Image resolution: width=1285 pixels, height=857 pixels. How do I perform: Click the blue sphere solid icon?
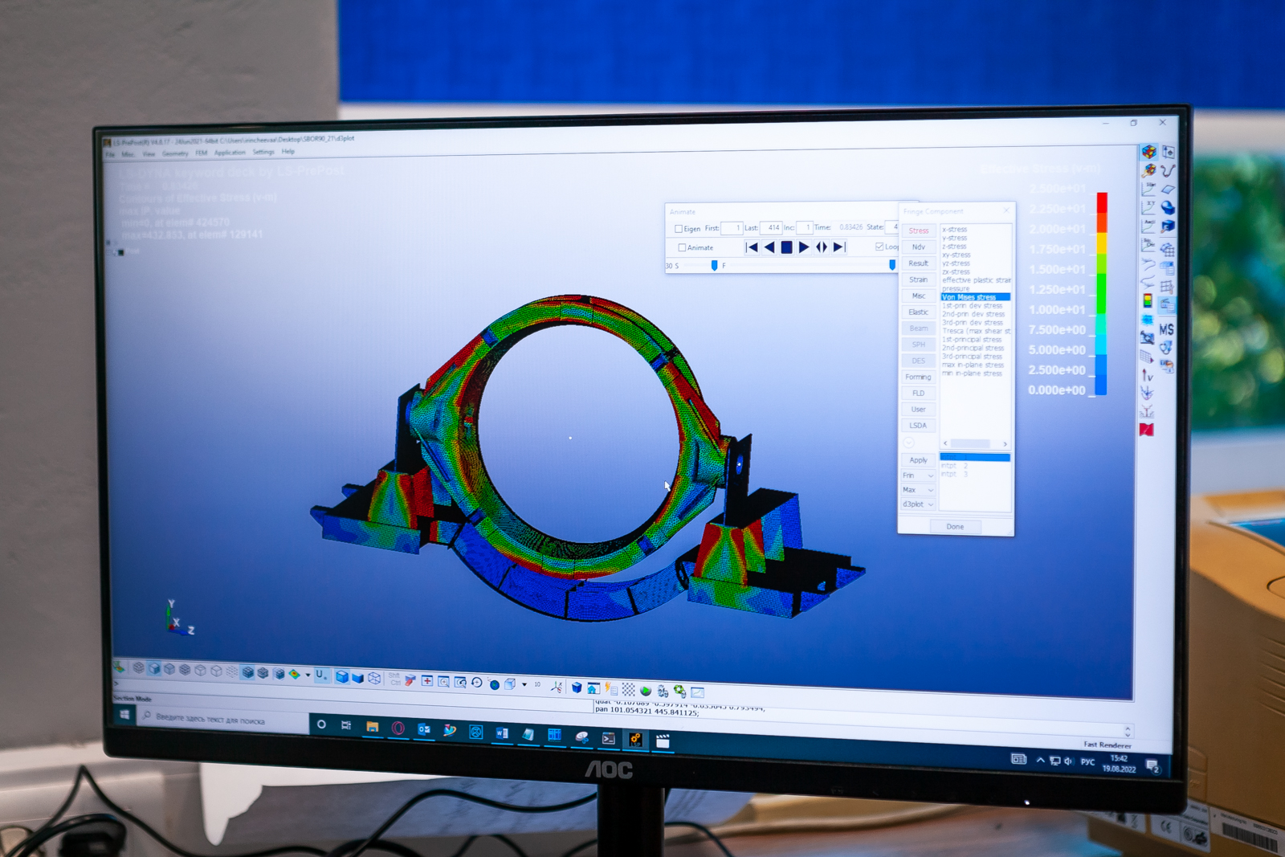1168,208
